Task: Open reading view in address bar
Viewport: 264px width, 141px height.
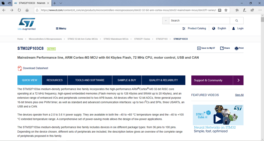Action: coord(220,10)
